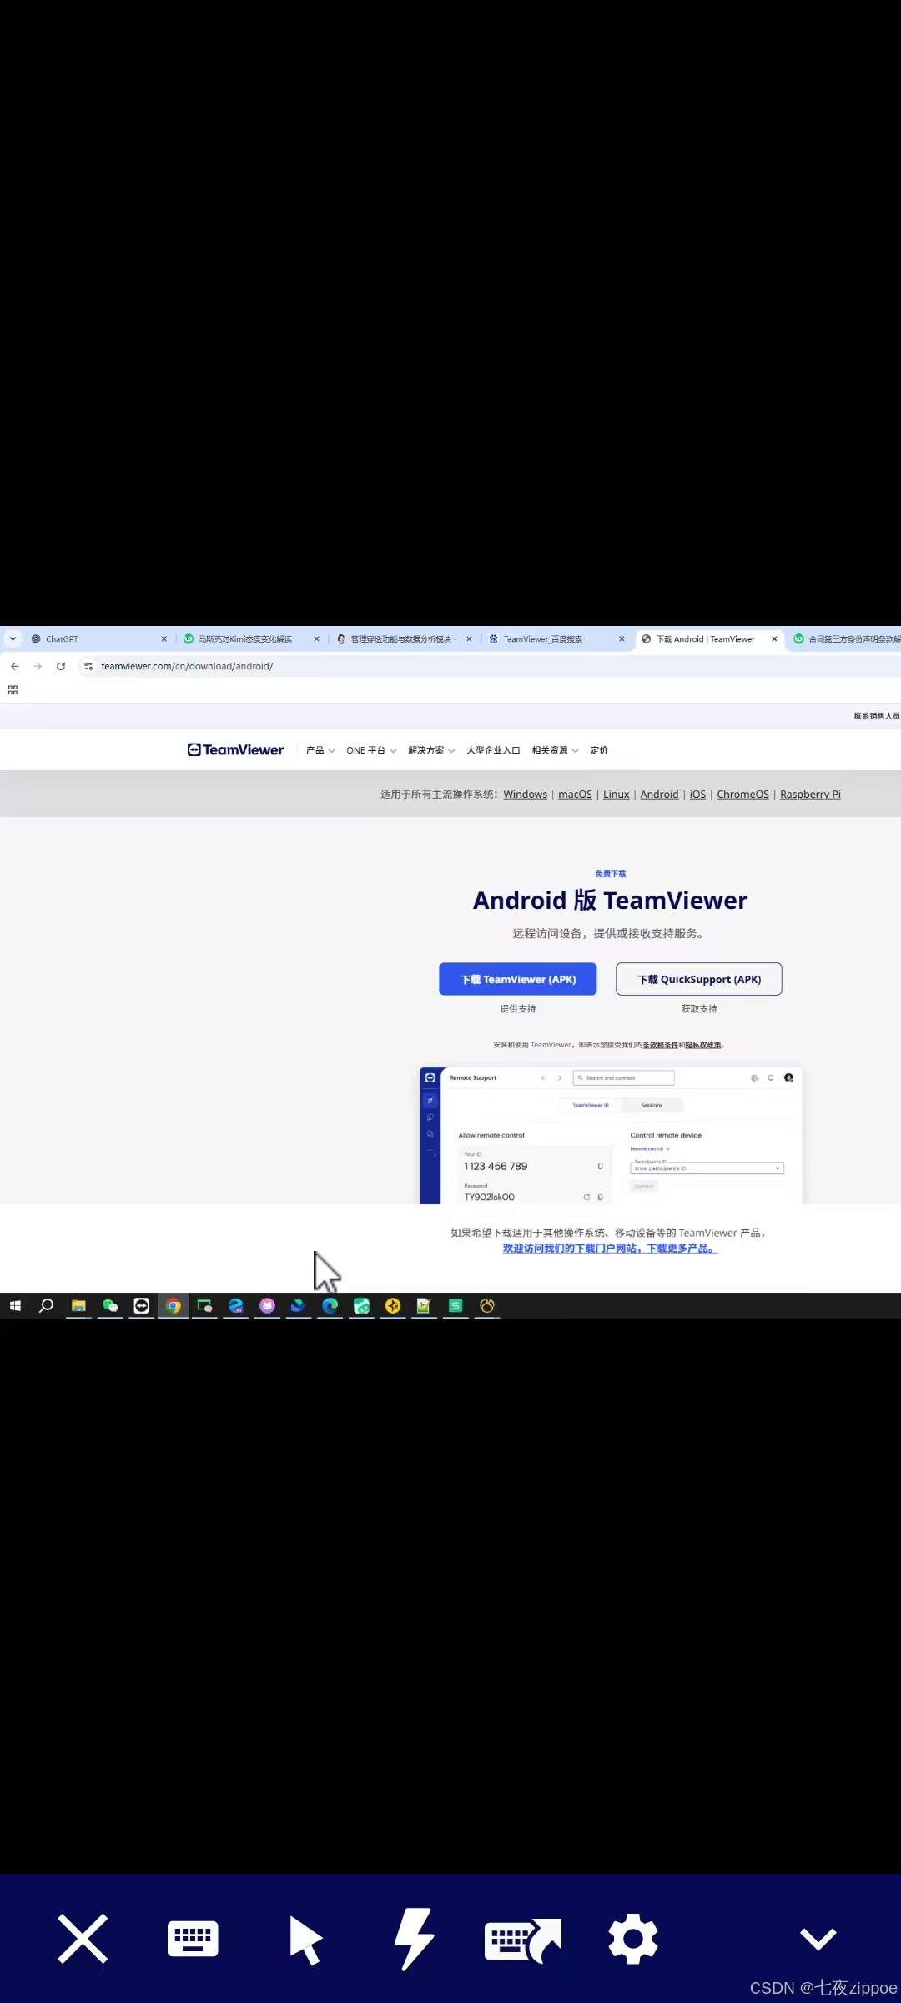Open the Windows download link
This screenshot has height=2003, width=901.
coord(526,795)
